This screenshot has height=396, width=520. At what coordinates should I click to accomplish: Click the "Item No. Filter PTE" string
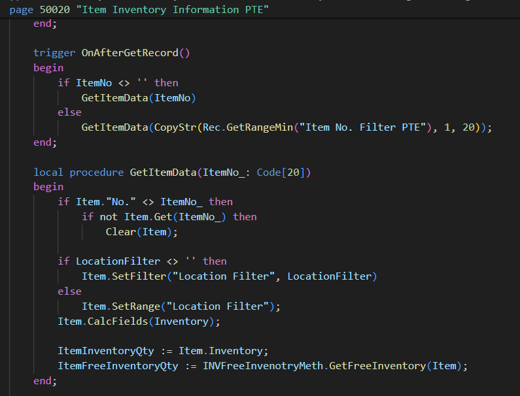363,127
